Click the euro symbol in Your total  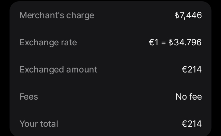tap(184, 124)
